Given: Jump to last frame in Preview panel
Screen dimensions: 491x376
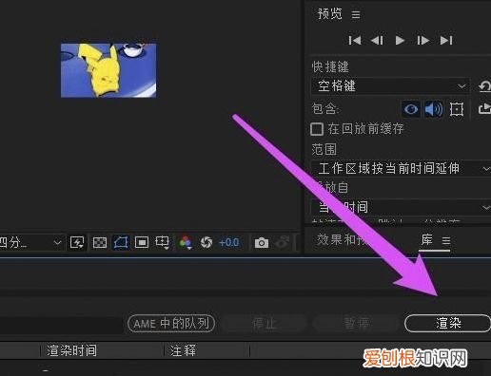Looking at the screenshot, I should pos(446,41).
